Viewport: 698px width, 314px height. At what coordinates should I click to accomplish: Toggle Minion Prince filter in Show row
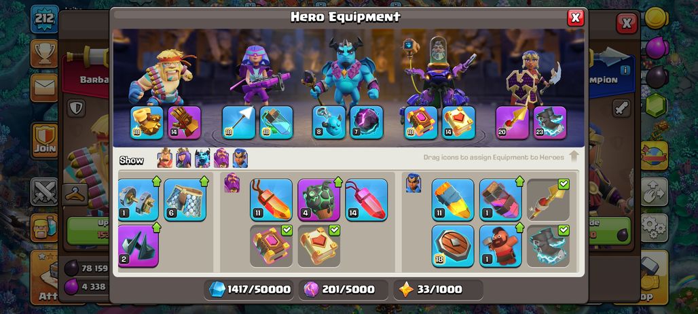click(x=202, y=158)
